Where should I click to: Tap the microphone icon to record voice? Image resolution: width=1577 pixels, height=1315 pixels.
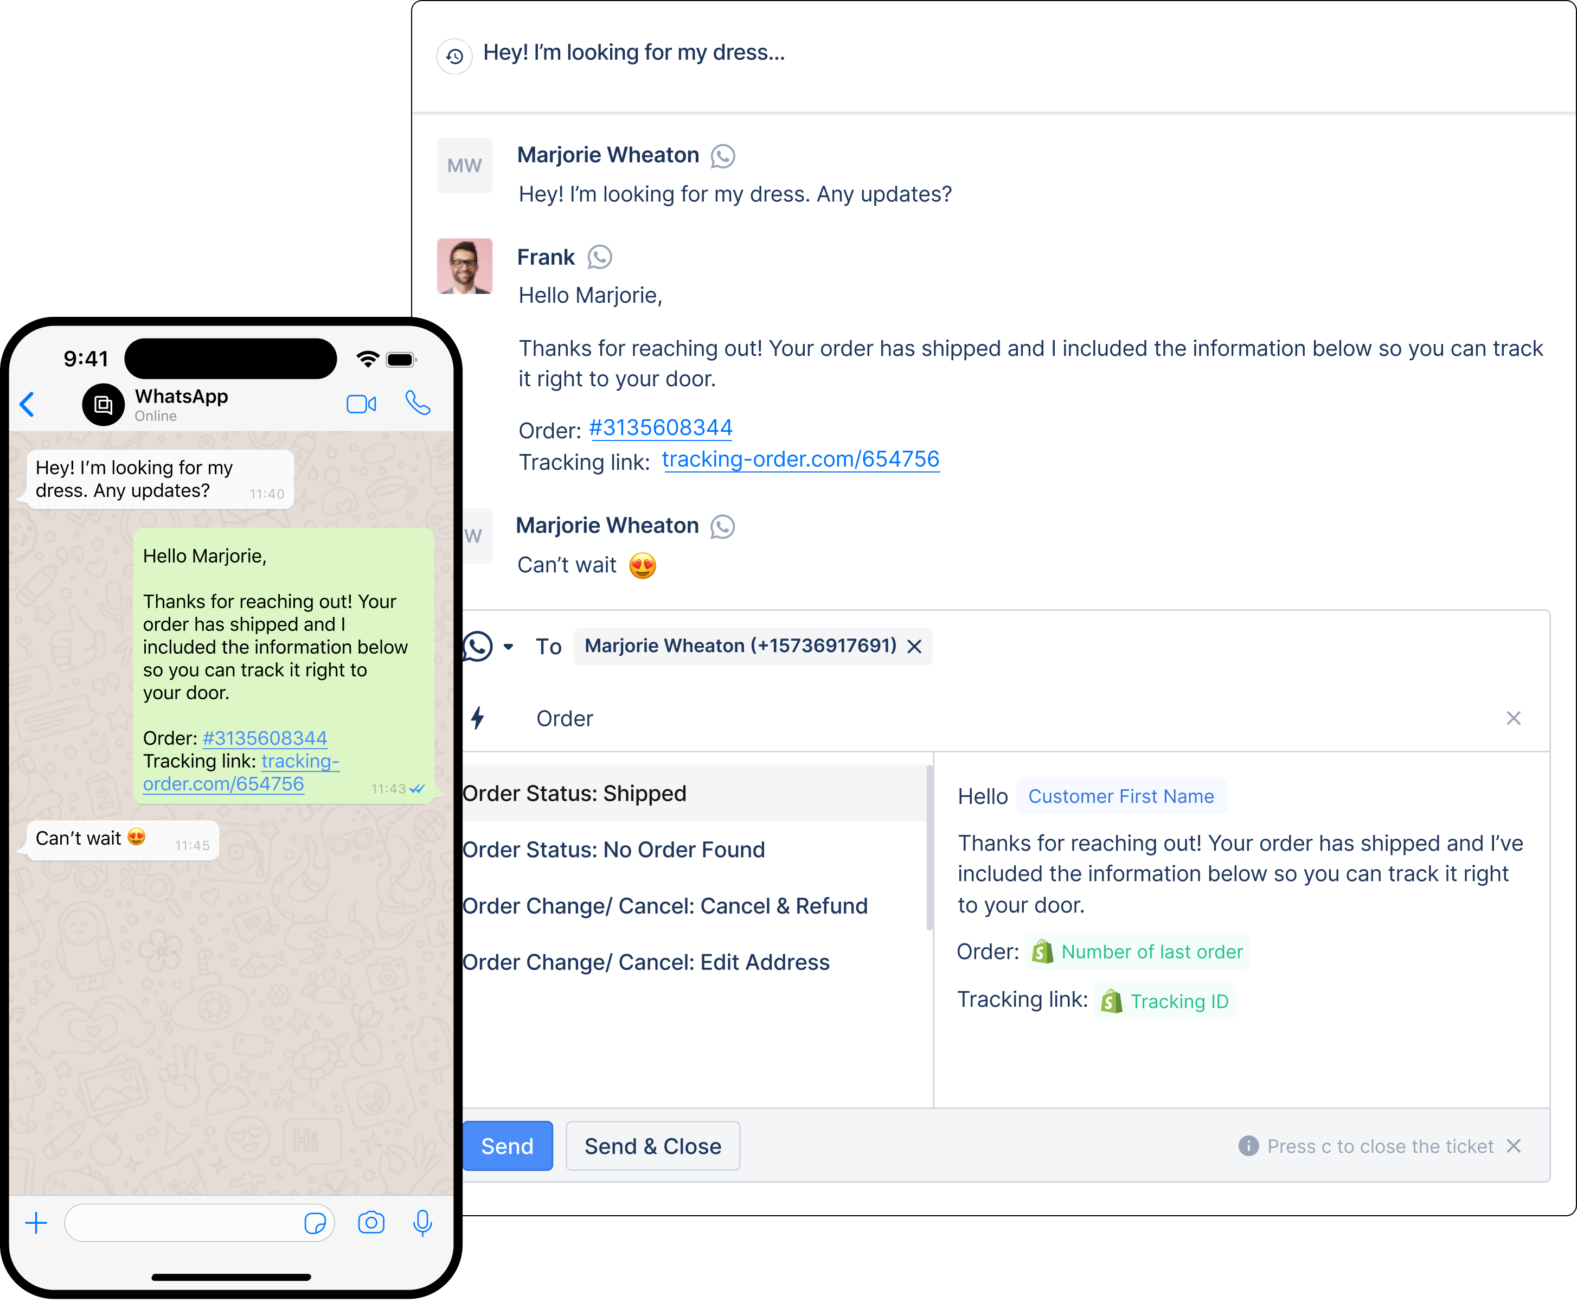click(423, 1223)
